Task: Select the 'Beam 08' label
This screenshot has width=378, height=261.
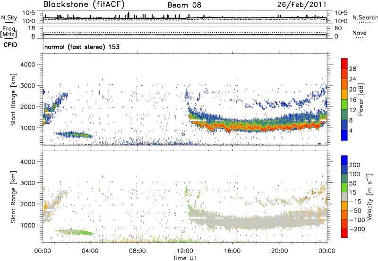Action: (x=184, y=5)
